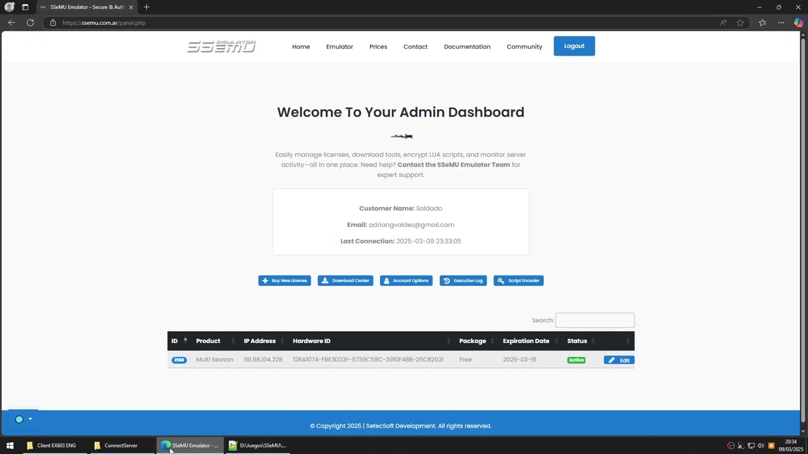Buy a new license
Image resolution: width=808 pixels, height=454 pixels.
[285, 281]
